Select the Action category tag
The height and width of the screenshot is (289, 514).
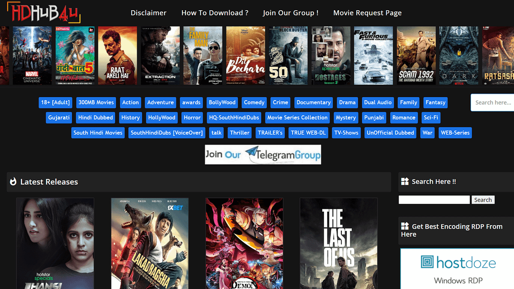pos(131,103)
